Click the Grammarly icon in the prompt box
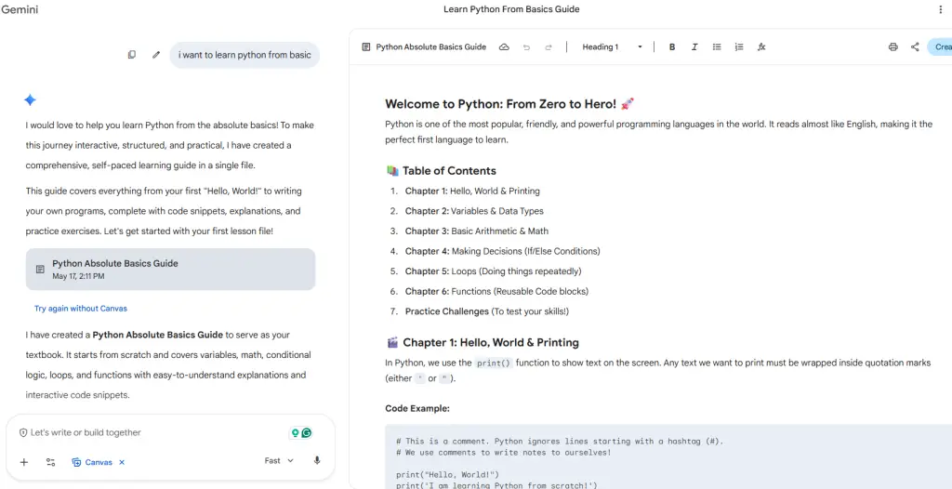Image resolution: width=952 pixels, height=489 pixels. pyautogui.click(x=307, y=432)
